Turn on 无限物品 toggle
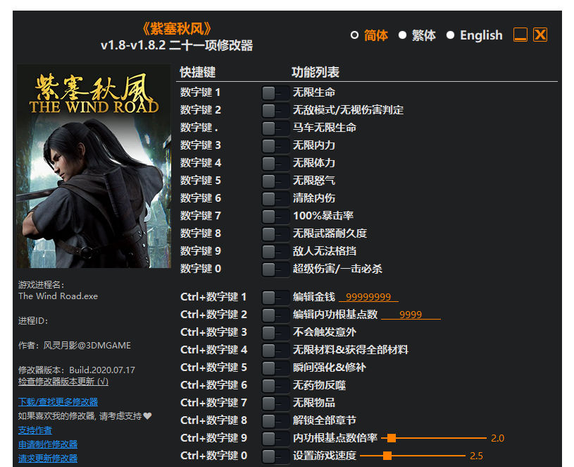 pos(275,403)
